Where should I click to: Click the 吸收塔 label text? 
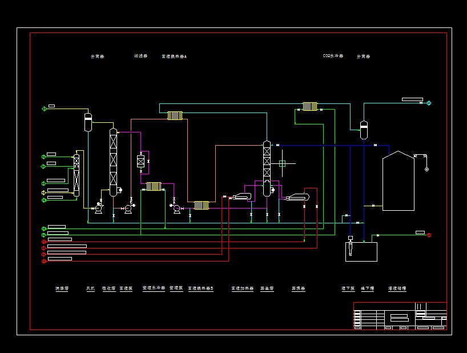(109, 288)
